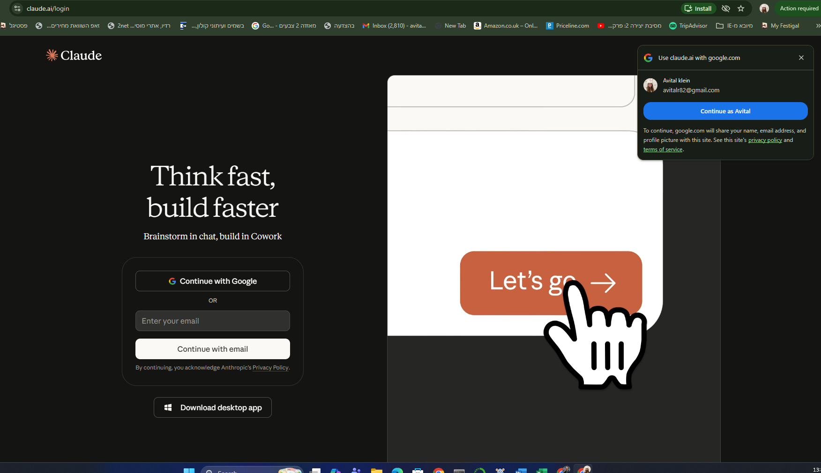821x473 pixels.
Task: Open Anthropic's Privacy Policy link
Action: tap(270, 368)
